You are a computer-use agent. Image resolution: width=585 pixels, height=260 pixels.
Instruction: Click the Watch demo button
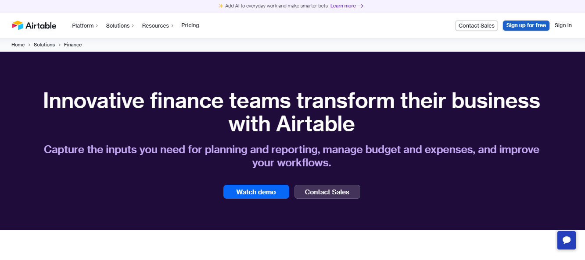(256, 192)
